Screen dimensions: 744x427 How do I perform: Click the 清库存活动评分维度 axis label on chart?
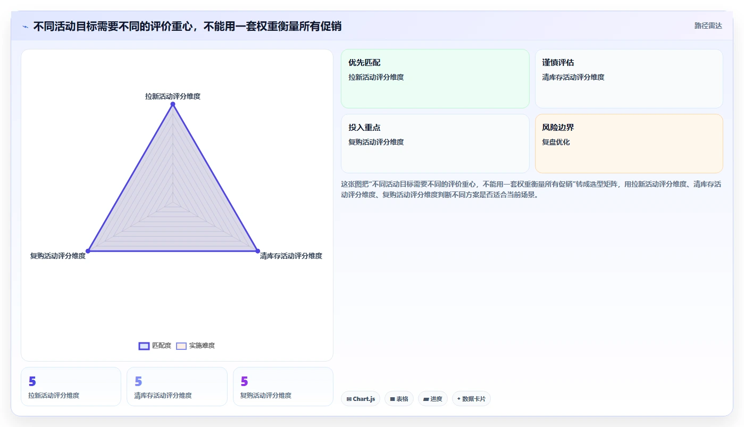click(x=291, y=256)
